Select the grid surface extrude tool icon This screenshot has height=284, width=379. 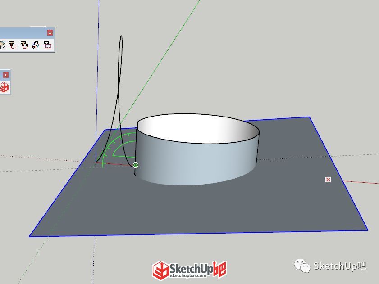[36, 45]
